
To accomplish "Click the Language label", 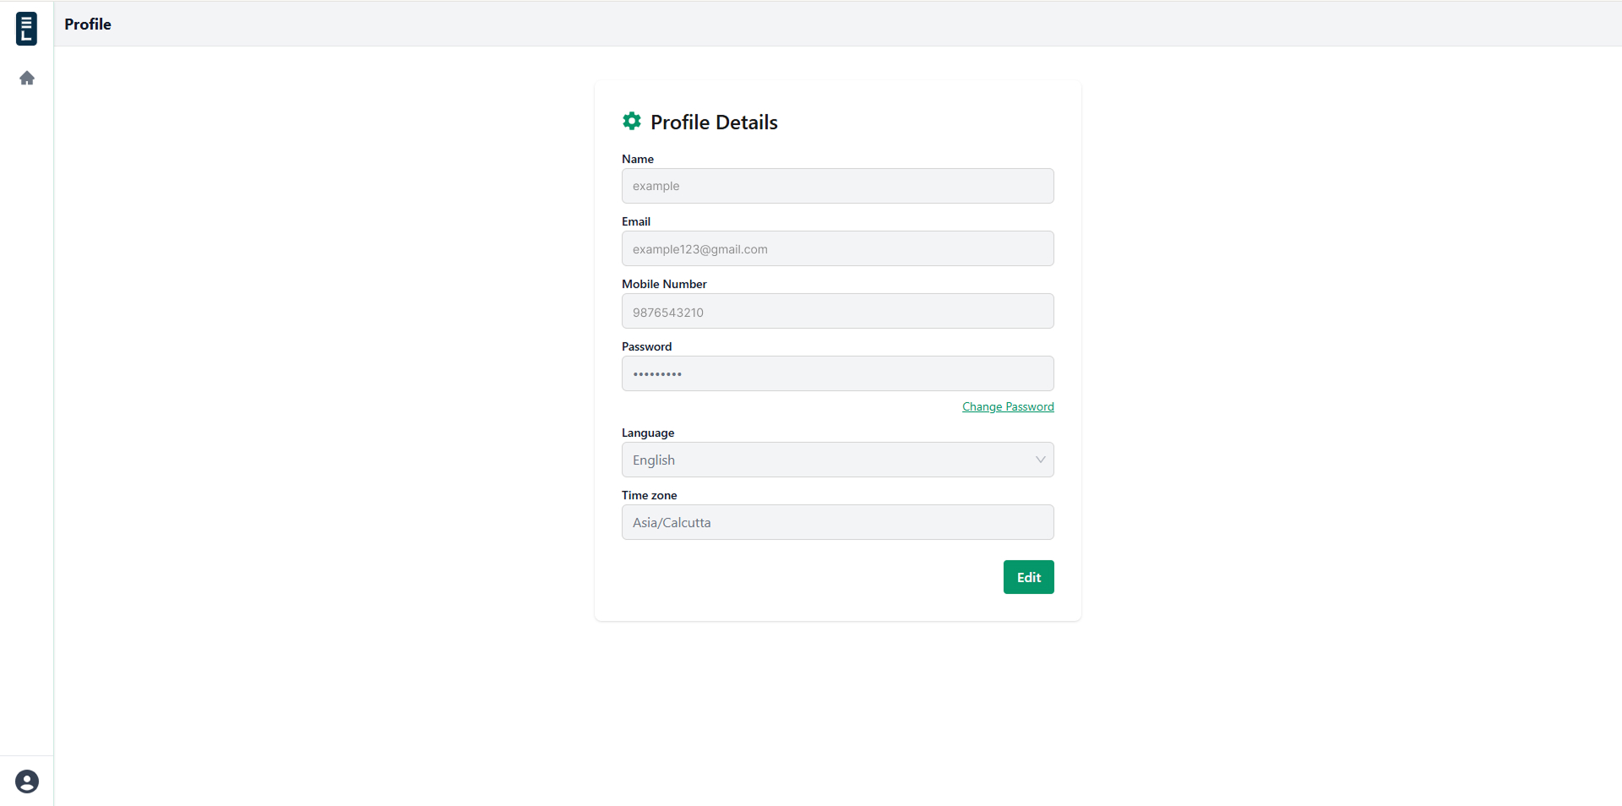I will (648, 433).
